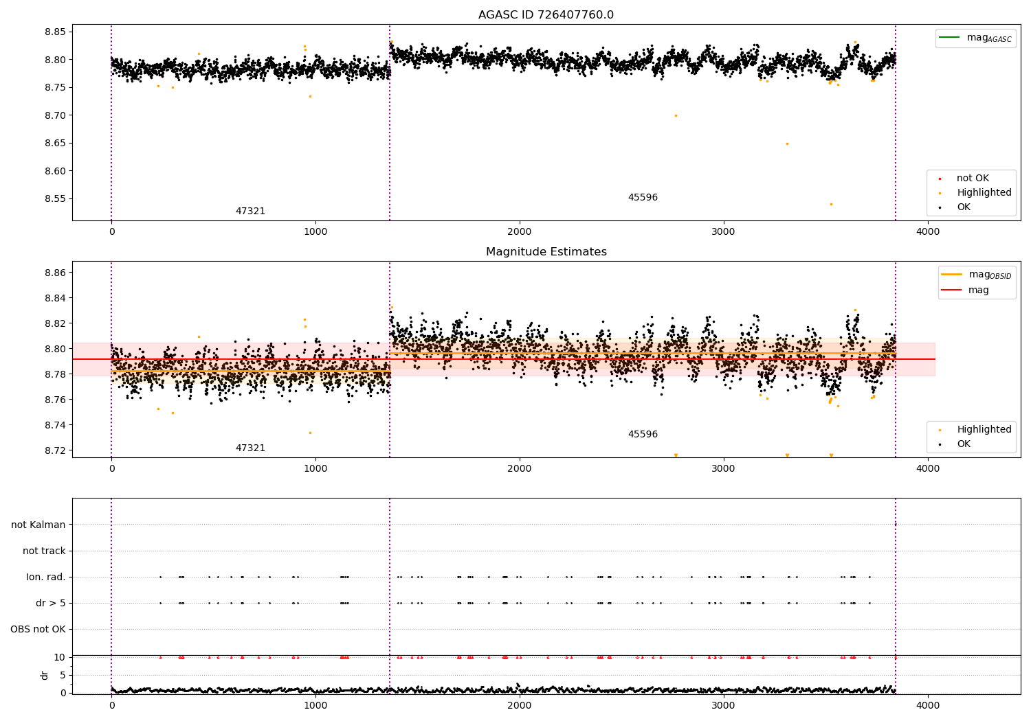This screenshot has width=1031, height=721.
Task: Click the label 45596 in the Magnitude Estimates plot
Action: (643, 435)
